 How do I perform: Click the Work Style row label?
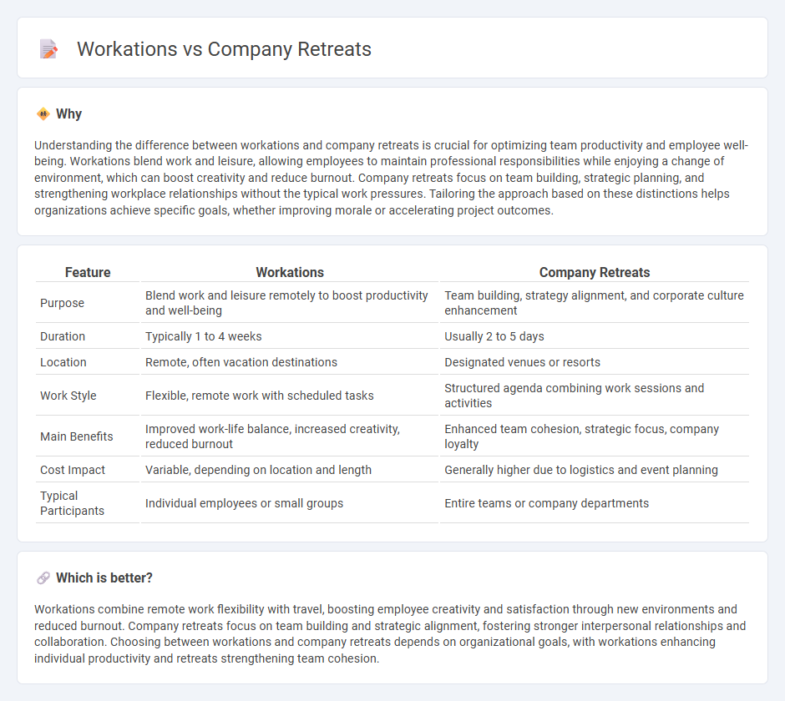tap(68, 396)
